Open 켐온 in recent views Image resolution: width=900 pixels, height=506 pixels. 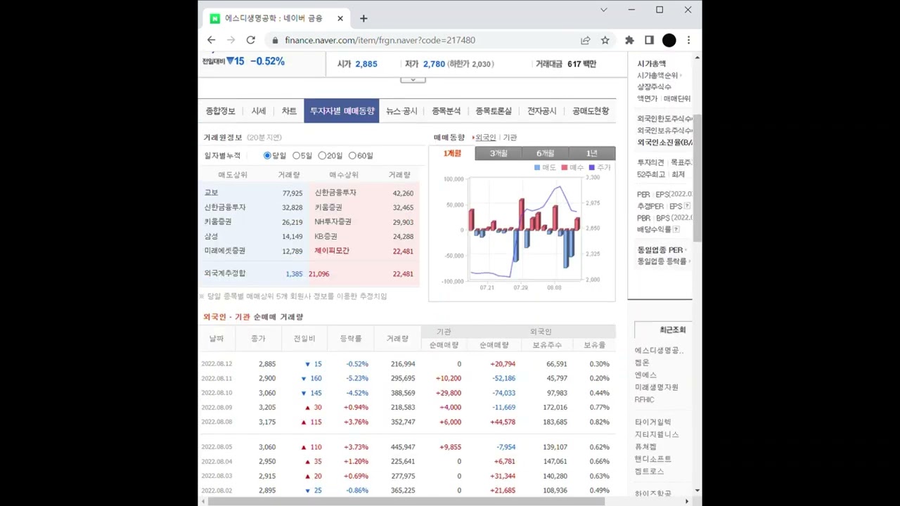642,363
